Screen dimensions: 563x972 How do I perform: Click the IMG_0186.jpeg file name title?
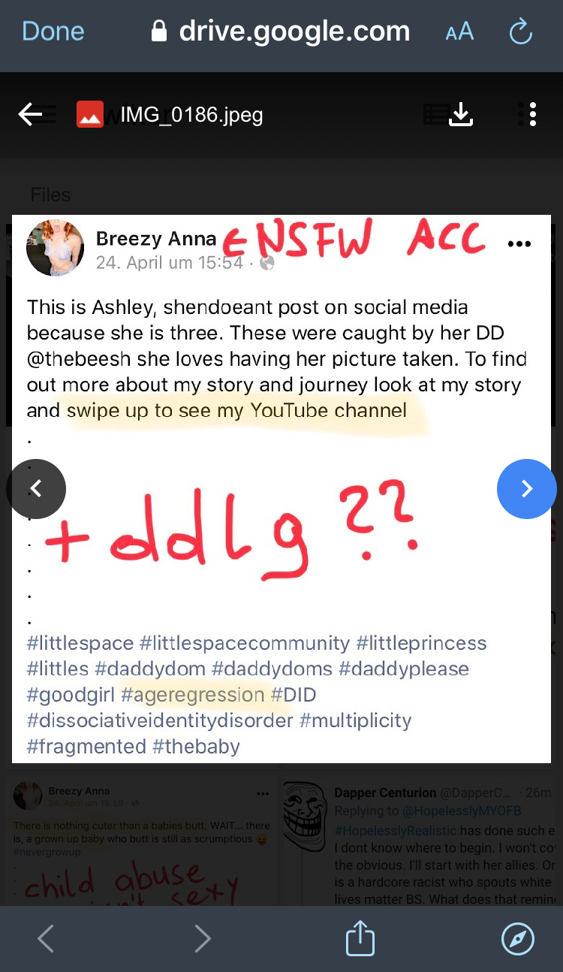coord(191,115)
